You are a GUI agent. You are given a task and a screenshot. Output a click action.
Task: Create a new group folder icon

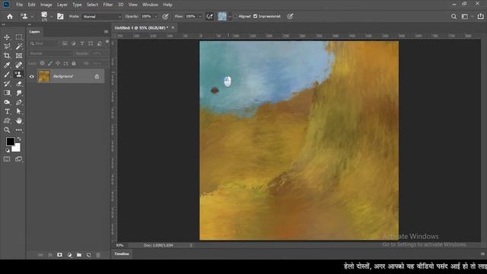(x=79, y=255)
